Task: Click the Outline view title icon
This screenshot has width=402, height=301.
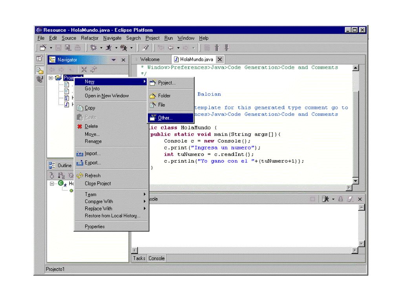Action: point(52,165)
